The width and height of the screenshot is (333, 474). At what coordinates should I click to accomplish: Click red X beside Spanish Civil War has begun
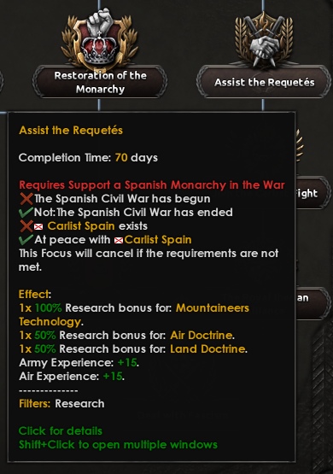click(26, 199)
